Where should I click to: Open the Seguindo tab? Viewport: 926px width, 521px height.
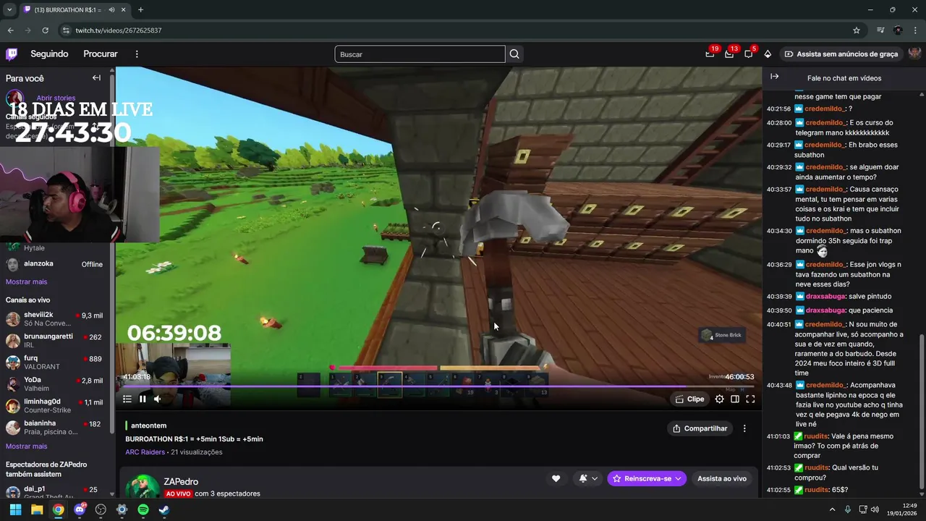pyautogui.click(x=49, y=54)
